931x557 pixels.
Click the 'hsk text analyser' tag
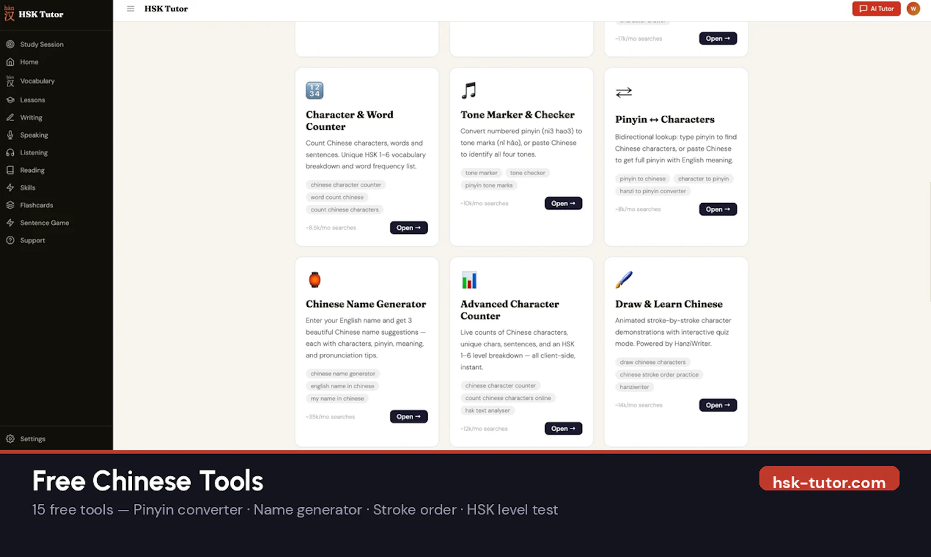point(488,410)
